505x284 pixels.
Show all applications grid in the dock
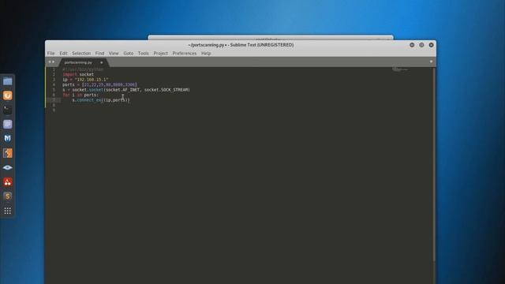point(7,211)
